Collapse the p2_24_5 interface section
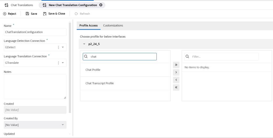This screenshot has width=273, height=138. [x=84, y=44]
